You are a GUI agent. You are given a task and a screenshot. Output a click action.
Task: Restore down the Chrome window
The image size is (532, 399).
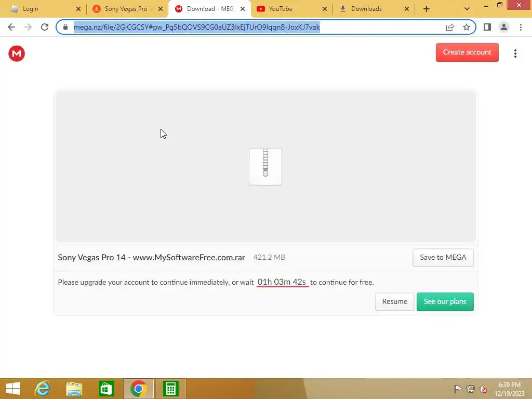[x=499, y=5]
